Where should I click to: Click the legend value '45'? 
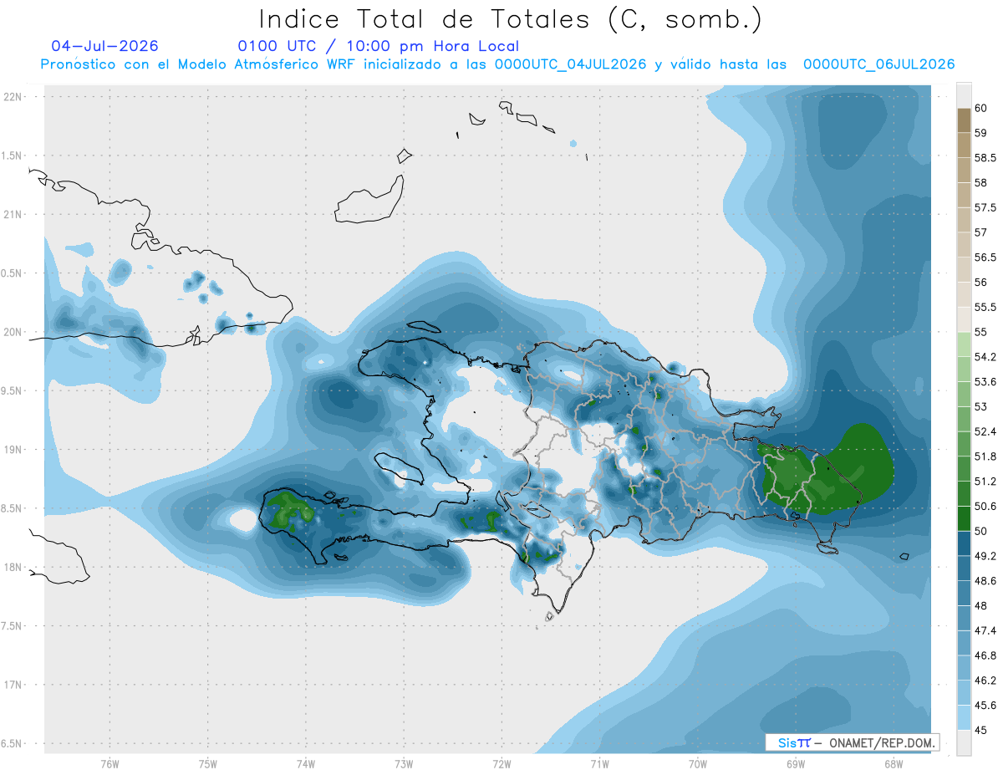coord(981,730)
